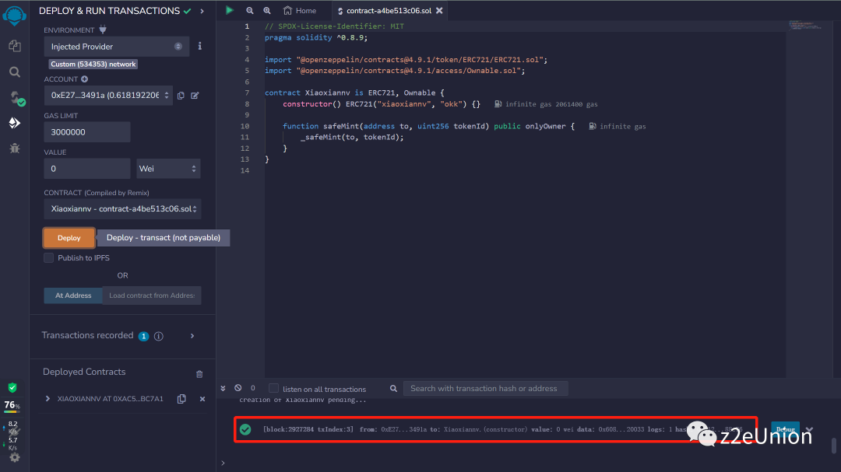Clear deployed contracts with trash icon
This screenshot has height=472, width=841.
199,374
